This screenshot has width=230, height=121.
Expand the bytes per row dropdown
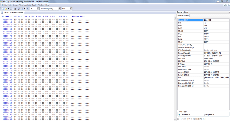coord(38,9)
